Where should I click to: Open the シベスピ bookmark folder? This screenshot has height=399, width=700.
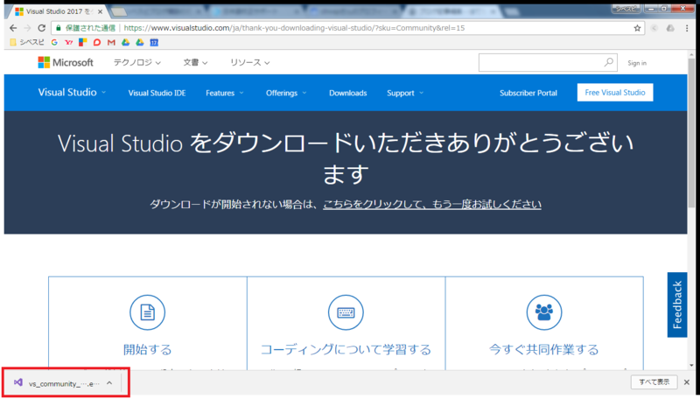(27, 42)
